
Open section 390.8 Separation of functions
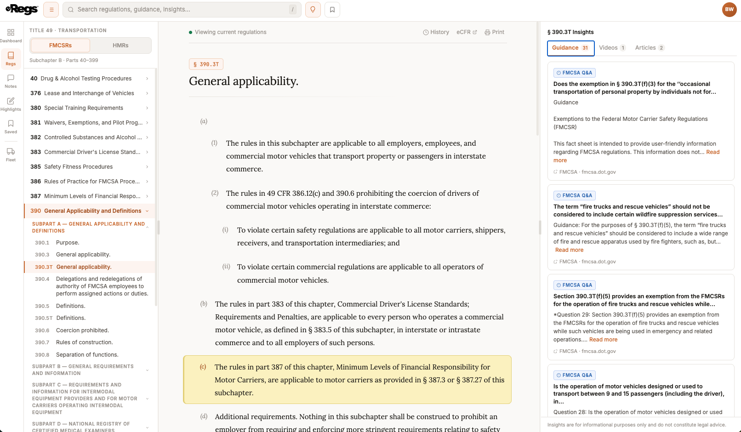tap(90, 355)
